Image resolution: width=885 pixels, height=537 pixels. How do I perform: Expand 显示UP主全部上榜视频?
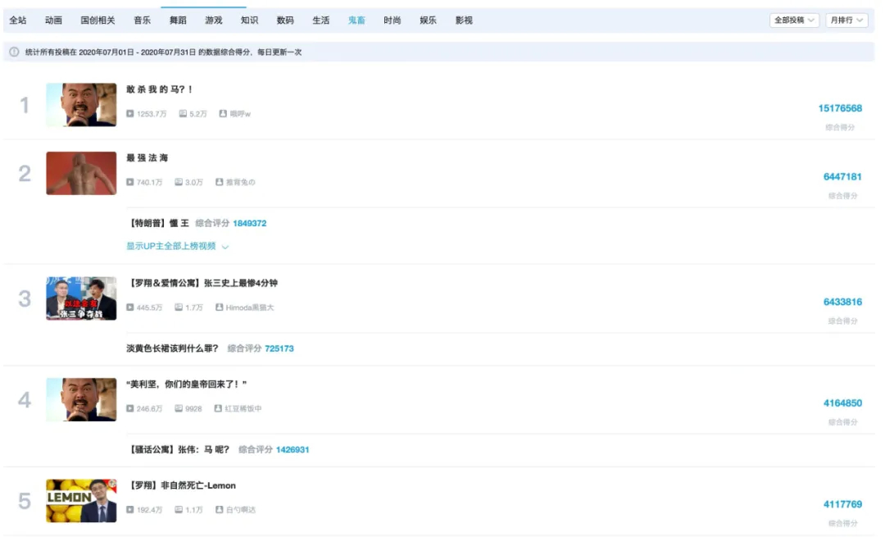click(177, 246)
